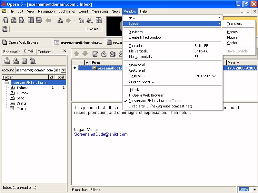Viewport: 258px width, 193px height.
Task: Click the Next message down arrow icon
Action: coord(85,54)
